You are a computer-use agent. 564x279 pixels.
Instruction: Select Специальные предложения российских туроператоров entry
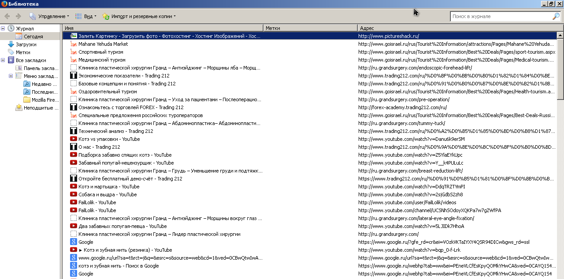[x=309, y=115]
